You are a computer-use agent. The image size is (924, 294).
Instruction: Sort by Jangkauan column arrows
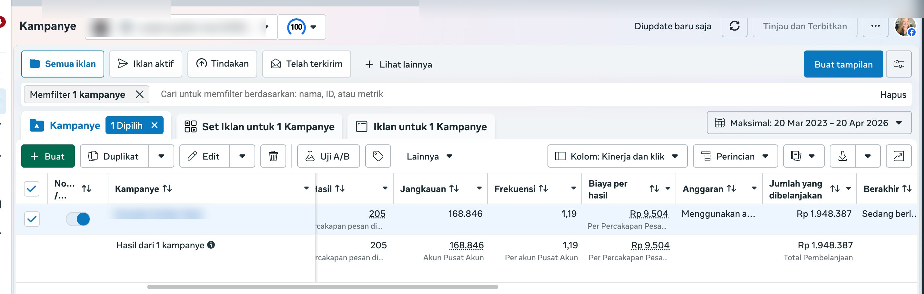(x=454, y=188)
